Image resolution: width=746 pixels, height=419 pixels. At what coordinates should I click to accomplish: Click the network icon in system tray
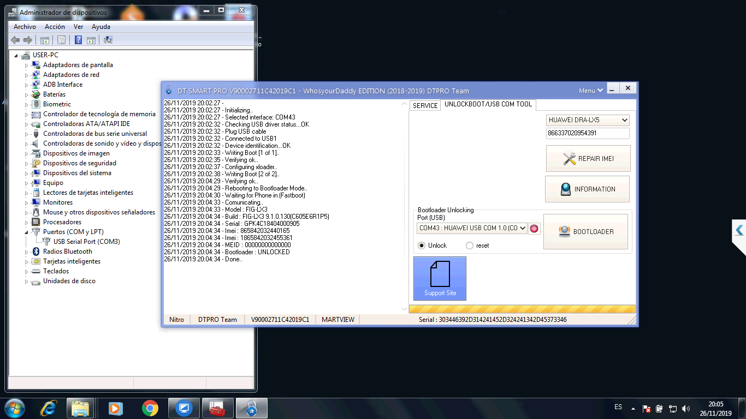673,409
